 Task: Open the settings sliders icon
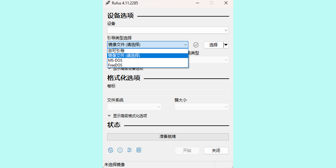click(x=129, y=150)
